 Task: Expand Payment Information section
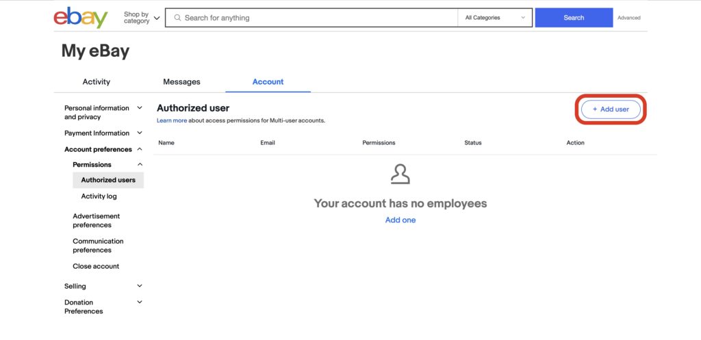104,133
